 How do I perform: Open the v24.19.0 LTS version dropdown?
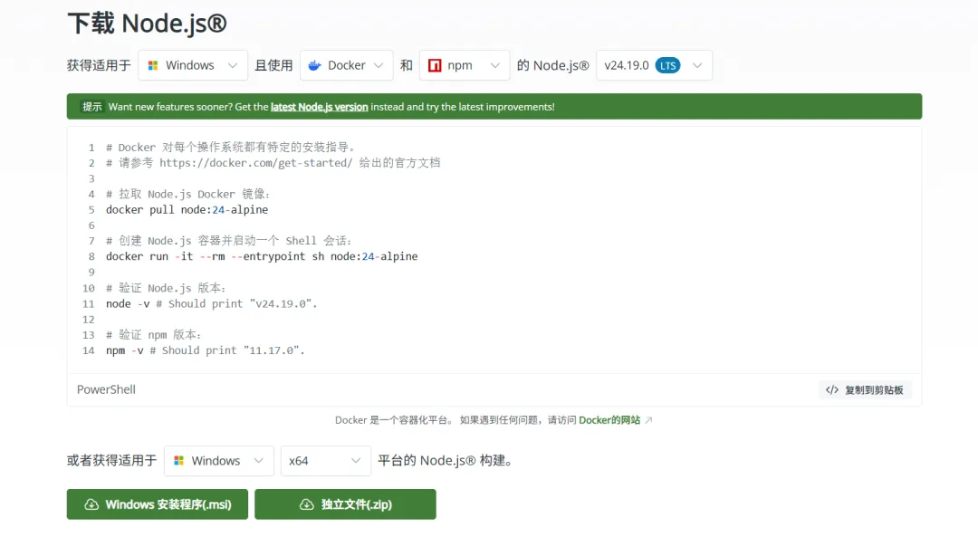click(x=654, y=65)
